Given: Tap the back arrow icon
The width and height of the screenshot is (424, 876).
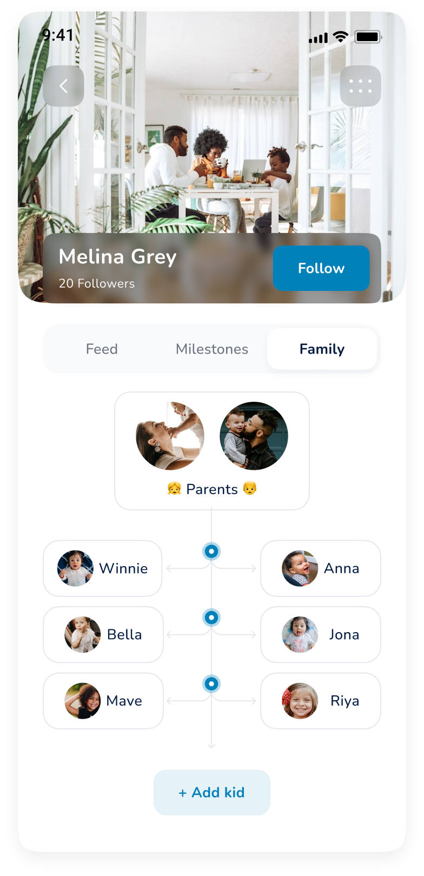Looking at the screenshot, I should (64, 86).
